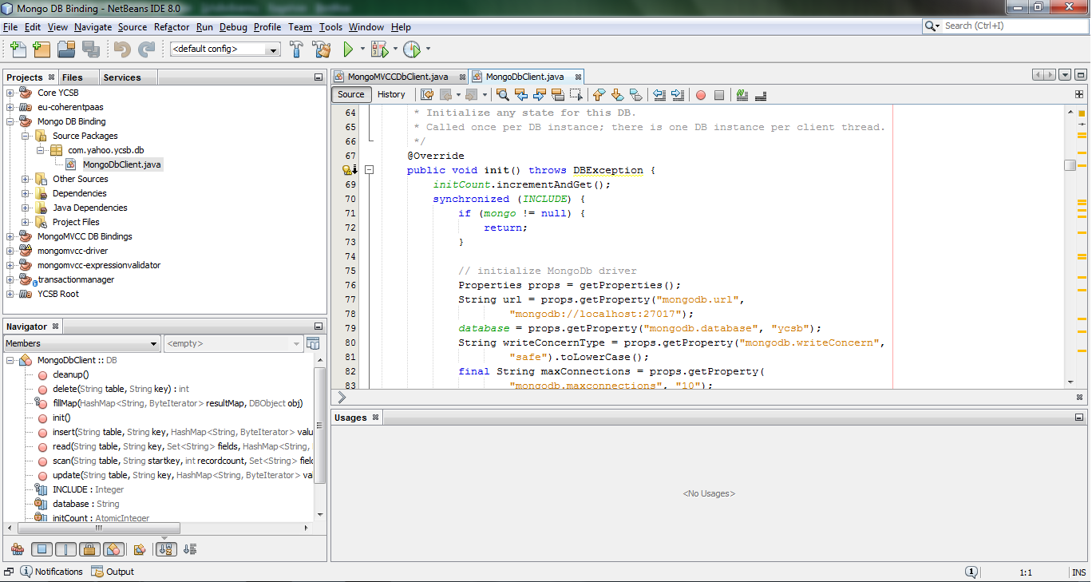Screen dimensions: 1092x582
Task: Find next occurrence arrow in editor toolbar
Action: coord(540,95)
